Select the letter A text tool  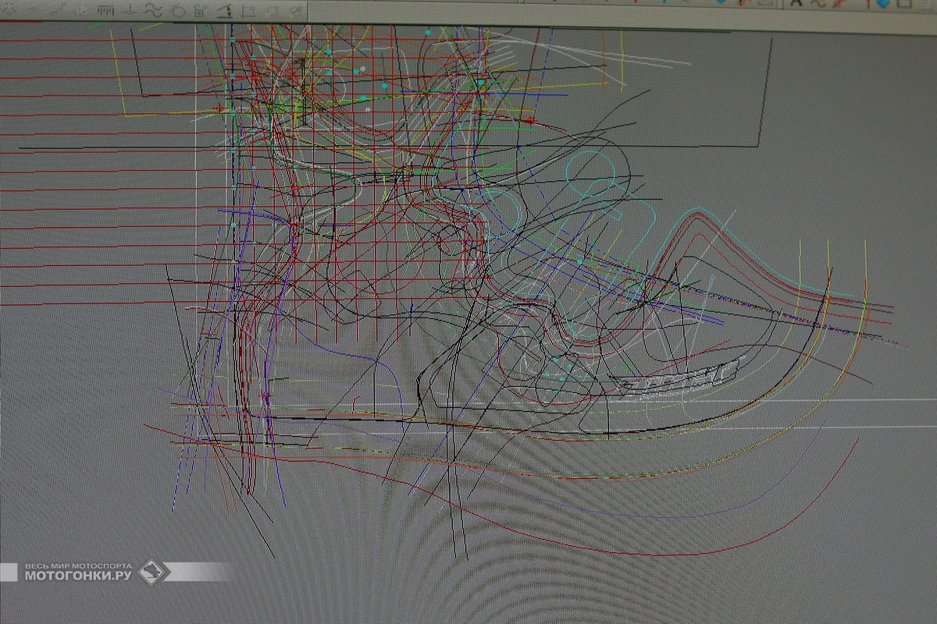pyautogui.click(x=796, y=3)
